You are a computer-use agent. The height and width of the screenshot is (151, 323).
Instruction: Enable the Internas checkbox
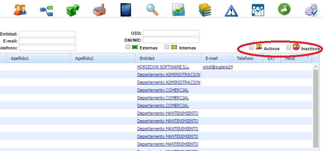(x=167, y=47)
